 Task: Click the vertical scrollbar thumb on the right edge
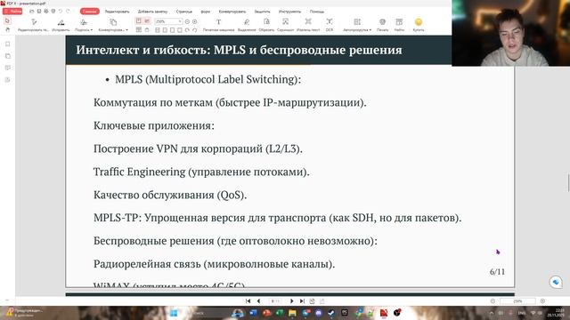click(x=568, y=182)
